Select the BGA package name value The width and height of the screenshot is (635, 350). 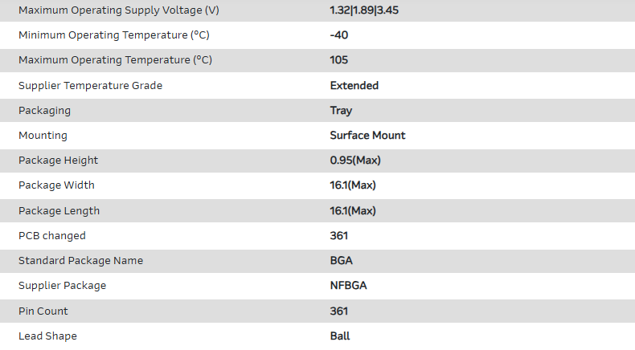(342, 261)
